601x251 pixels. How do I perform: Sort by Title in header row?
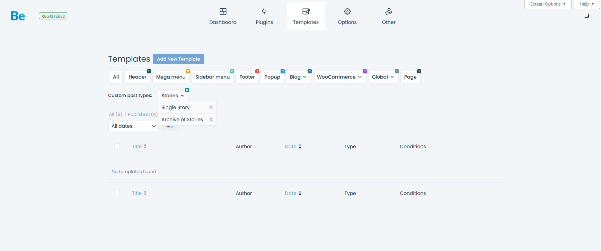139,146
